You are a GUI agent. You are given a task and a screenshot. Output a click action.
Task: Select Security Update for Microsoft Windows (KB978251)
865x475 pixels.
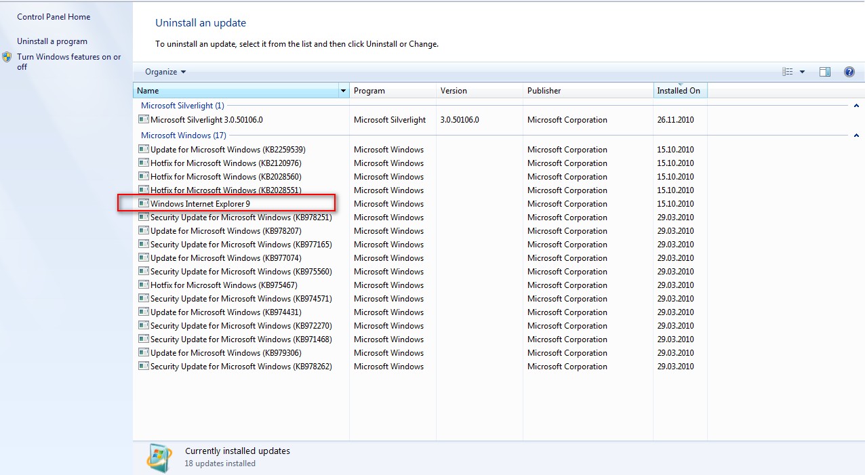point(241,218)
